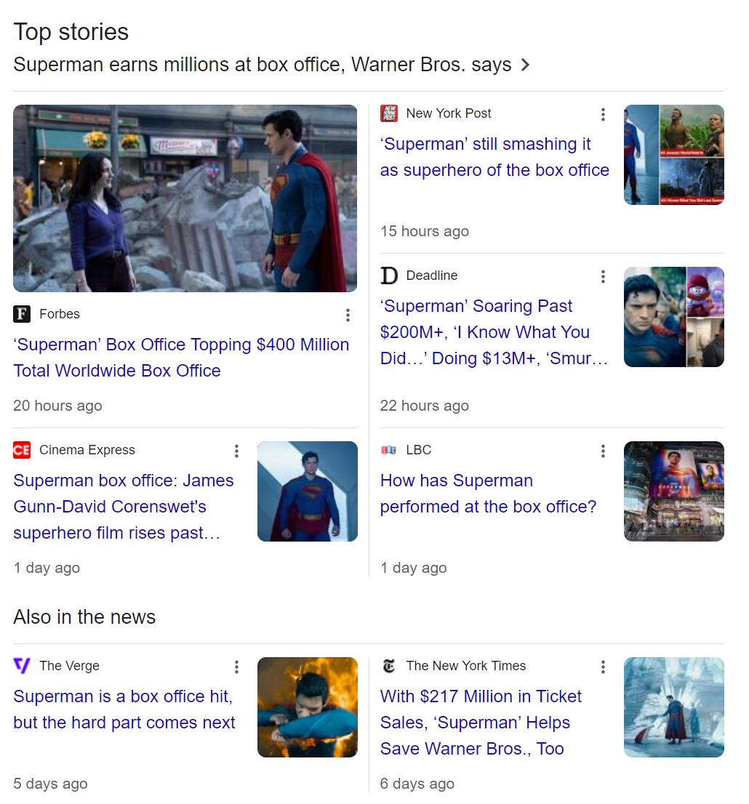Open The Verge story three-dot menu
Viewport: 749px width, 804px height.
[236, 667]
